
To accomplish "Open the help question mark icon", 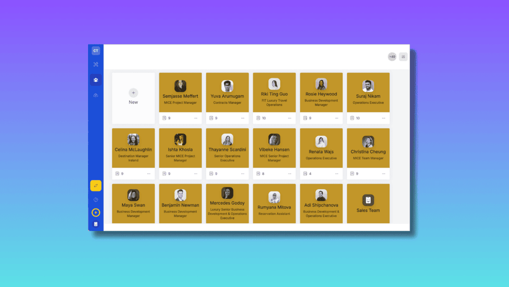I will [96, 200].
